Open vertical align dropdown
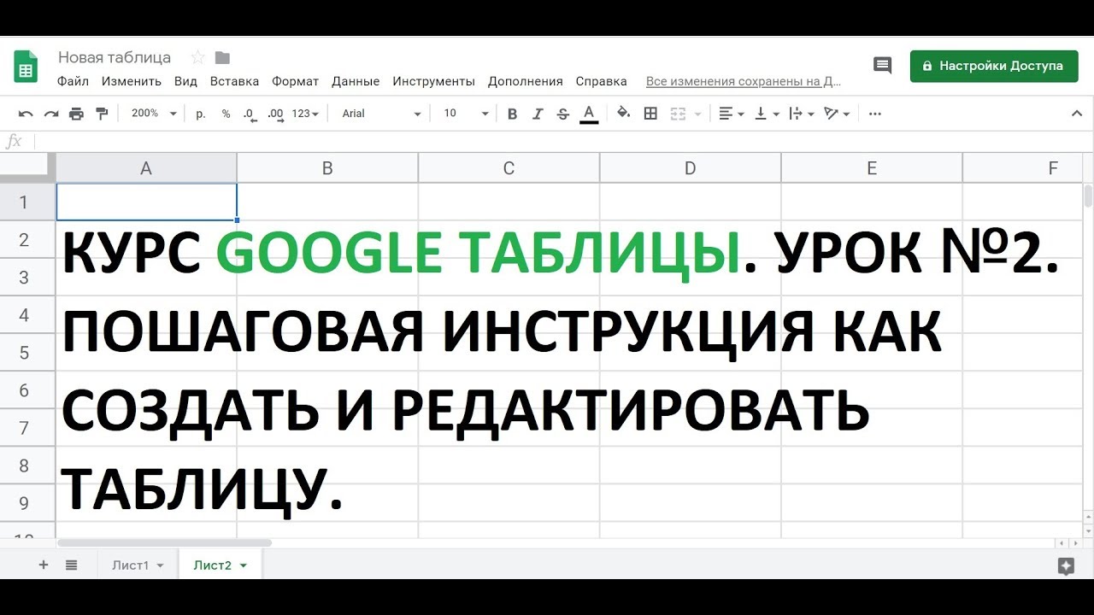The height and width of the screenshot is (615, 1094). click(x=767, y=114)
